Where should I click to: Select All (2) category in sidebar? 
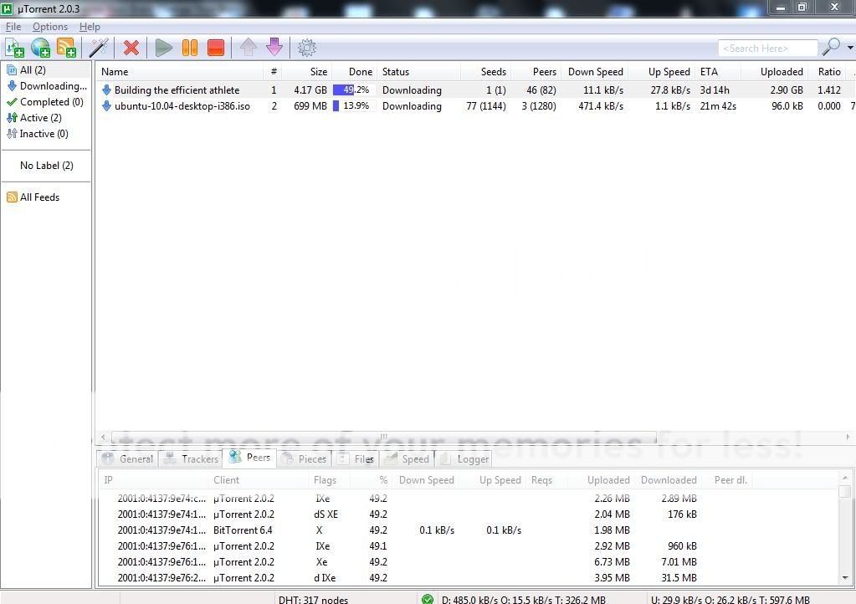46,69
